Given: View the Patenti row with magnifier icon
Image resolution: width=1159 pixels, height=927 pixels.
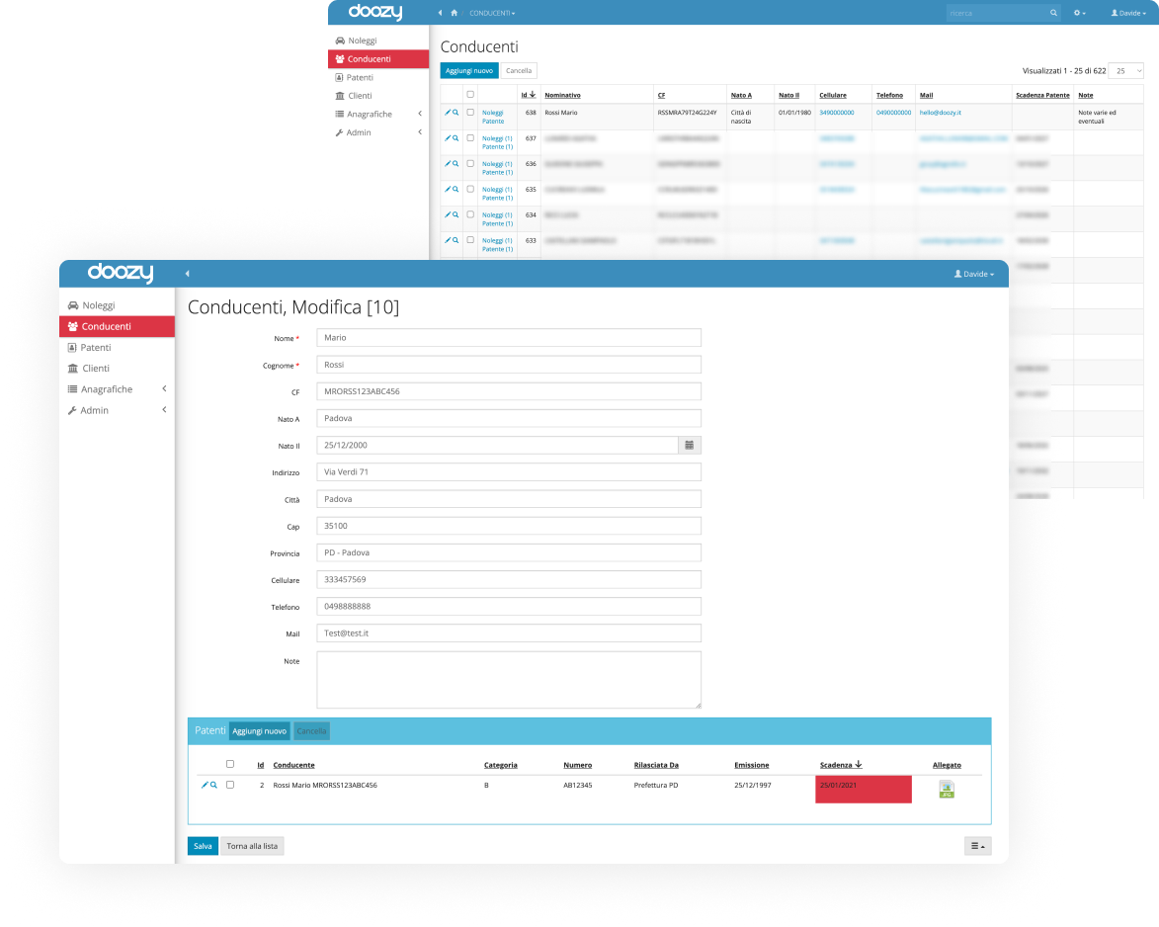Looking at the screenshot, I should pos(213,785).
